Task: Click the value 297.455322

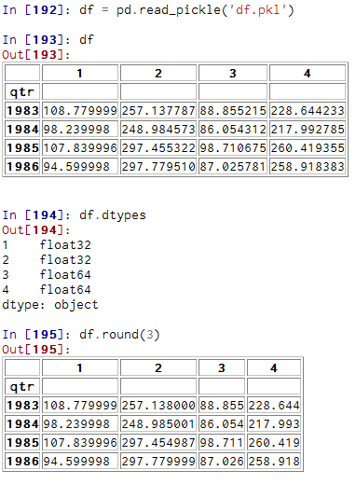Action: coord(158,148)
